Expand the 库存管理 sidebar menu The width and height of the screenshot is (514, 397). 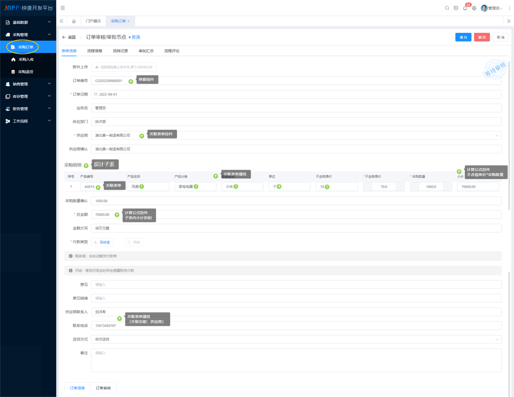[x=28, y=96]
